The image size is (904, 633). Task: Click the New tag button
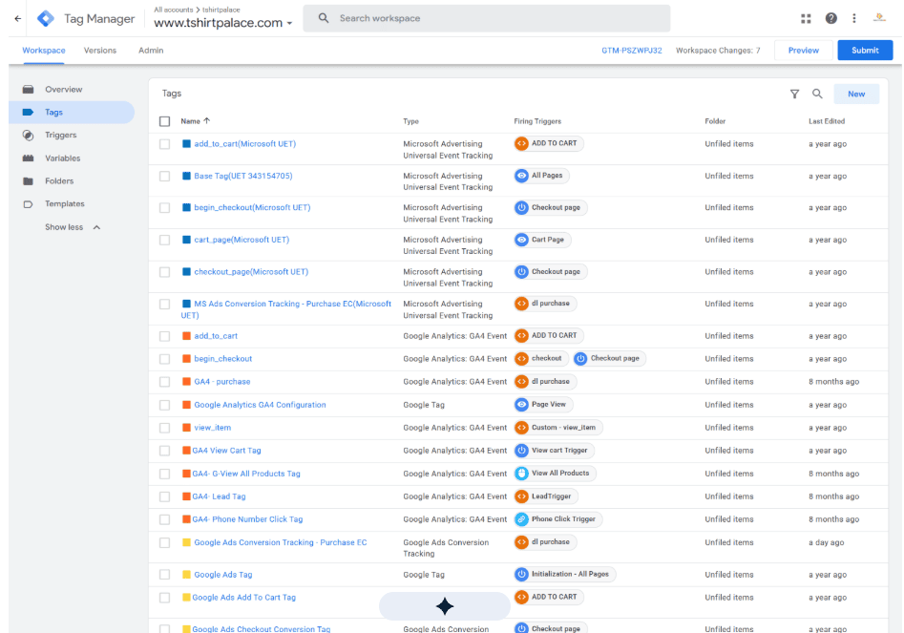click(856, 94)
